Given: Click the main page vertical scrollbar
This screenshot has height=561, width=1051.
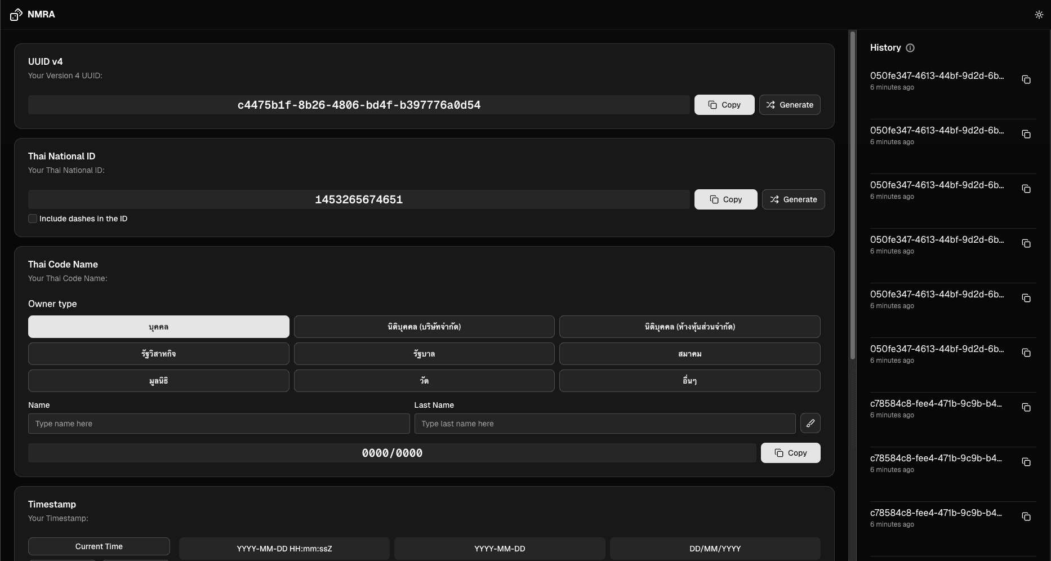Looking at the screenshot, I should point(852,197).
